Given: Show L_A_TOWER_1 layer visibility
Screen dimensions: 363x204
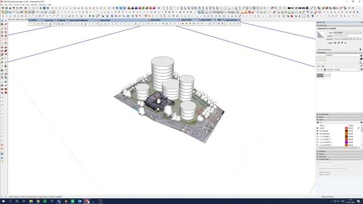Looking at the screenshot, I should 318,137.
